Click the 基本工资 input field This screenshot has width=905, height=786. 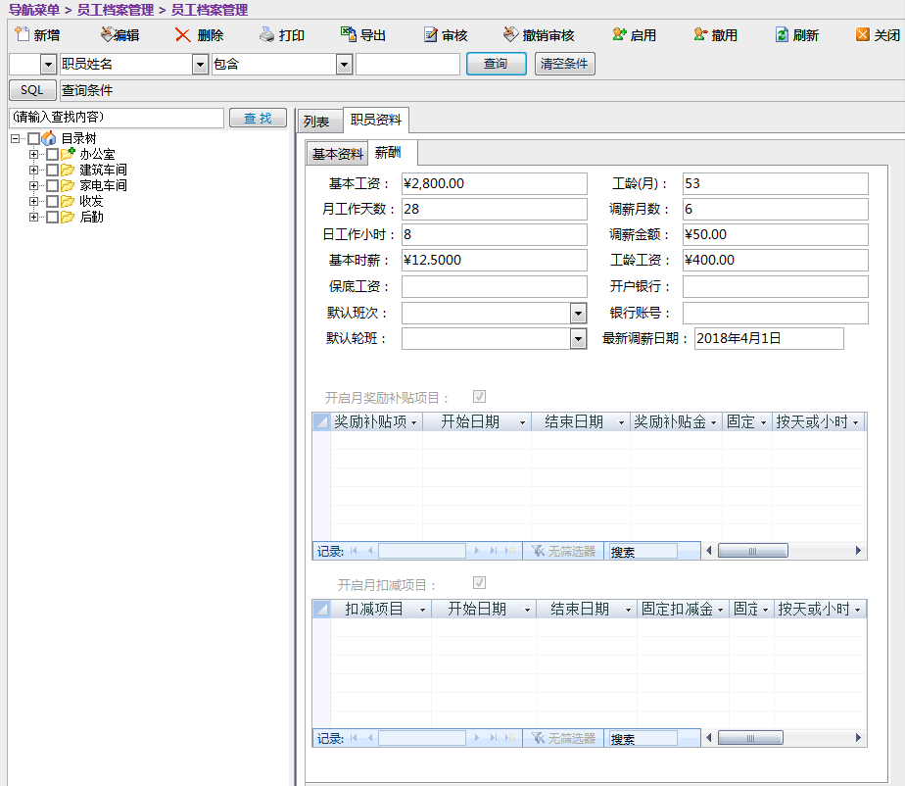coord(494,183)
